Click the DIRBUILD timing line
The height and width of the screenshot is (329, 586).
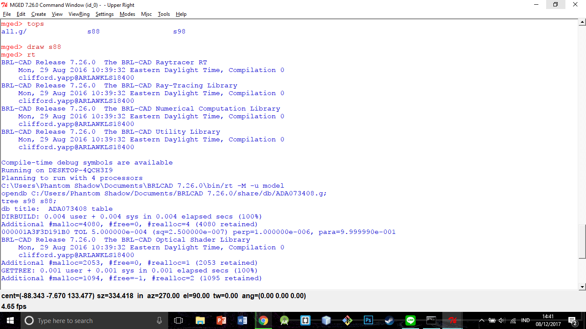(132, 217)
